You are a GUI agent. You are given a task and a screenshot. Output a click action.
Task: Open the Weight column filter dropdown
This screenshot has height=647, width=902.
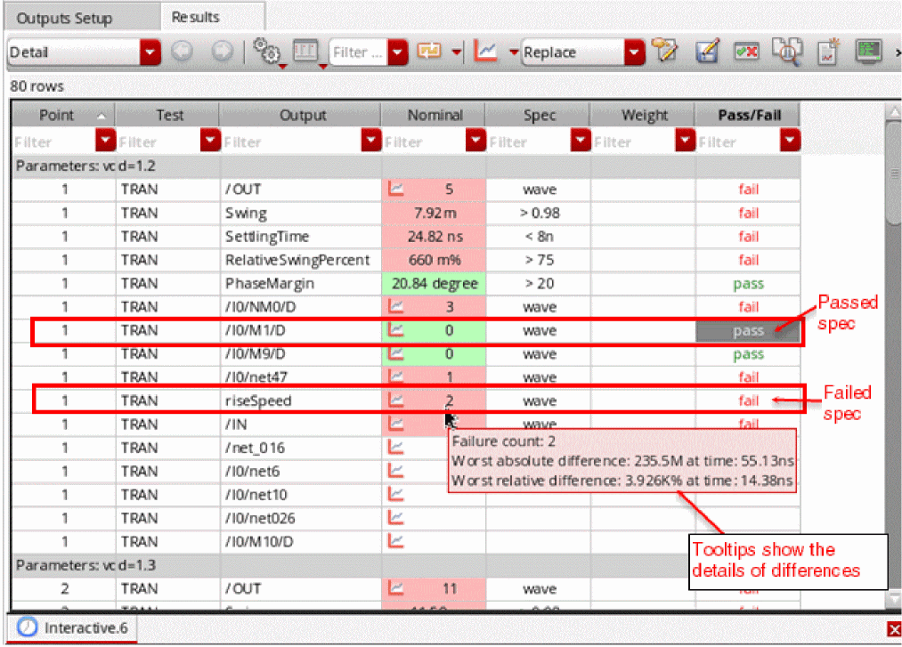click(685, 141)
